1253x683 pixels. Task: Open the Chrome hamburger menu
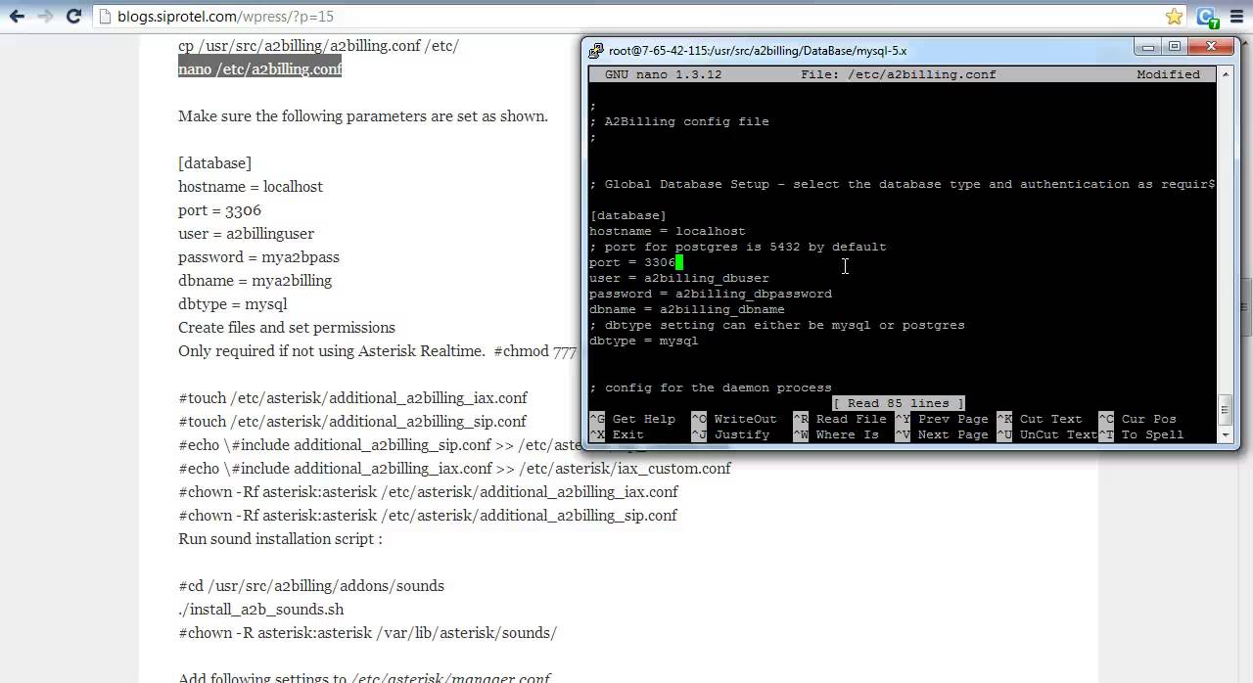pyautogui.click(x=1237, y=17)
